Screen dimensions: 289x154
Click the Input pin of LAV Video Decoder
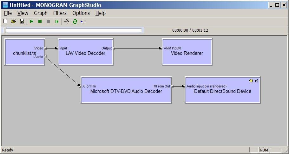pos(57,48)
